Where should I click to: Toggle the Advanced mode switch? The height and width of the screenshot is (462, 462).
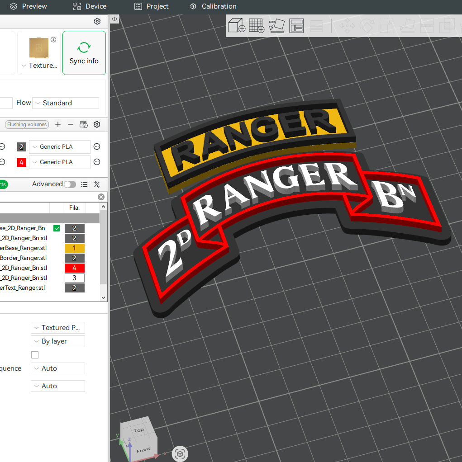pyautogui.click(x=69, y=184)
